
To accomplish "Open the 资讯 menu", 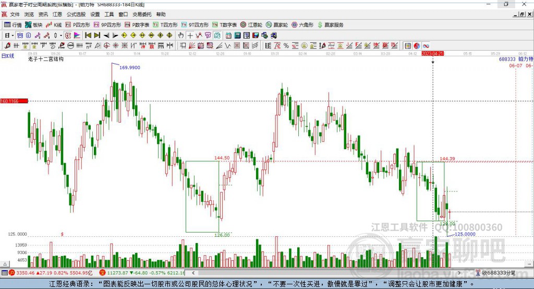I will 43,14.
